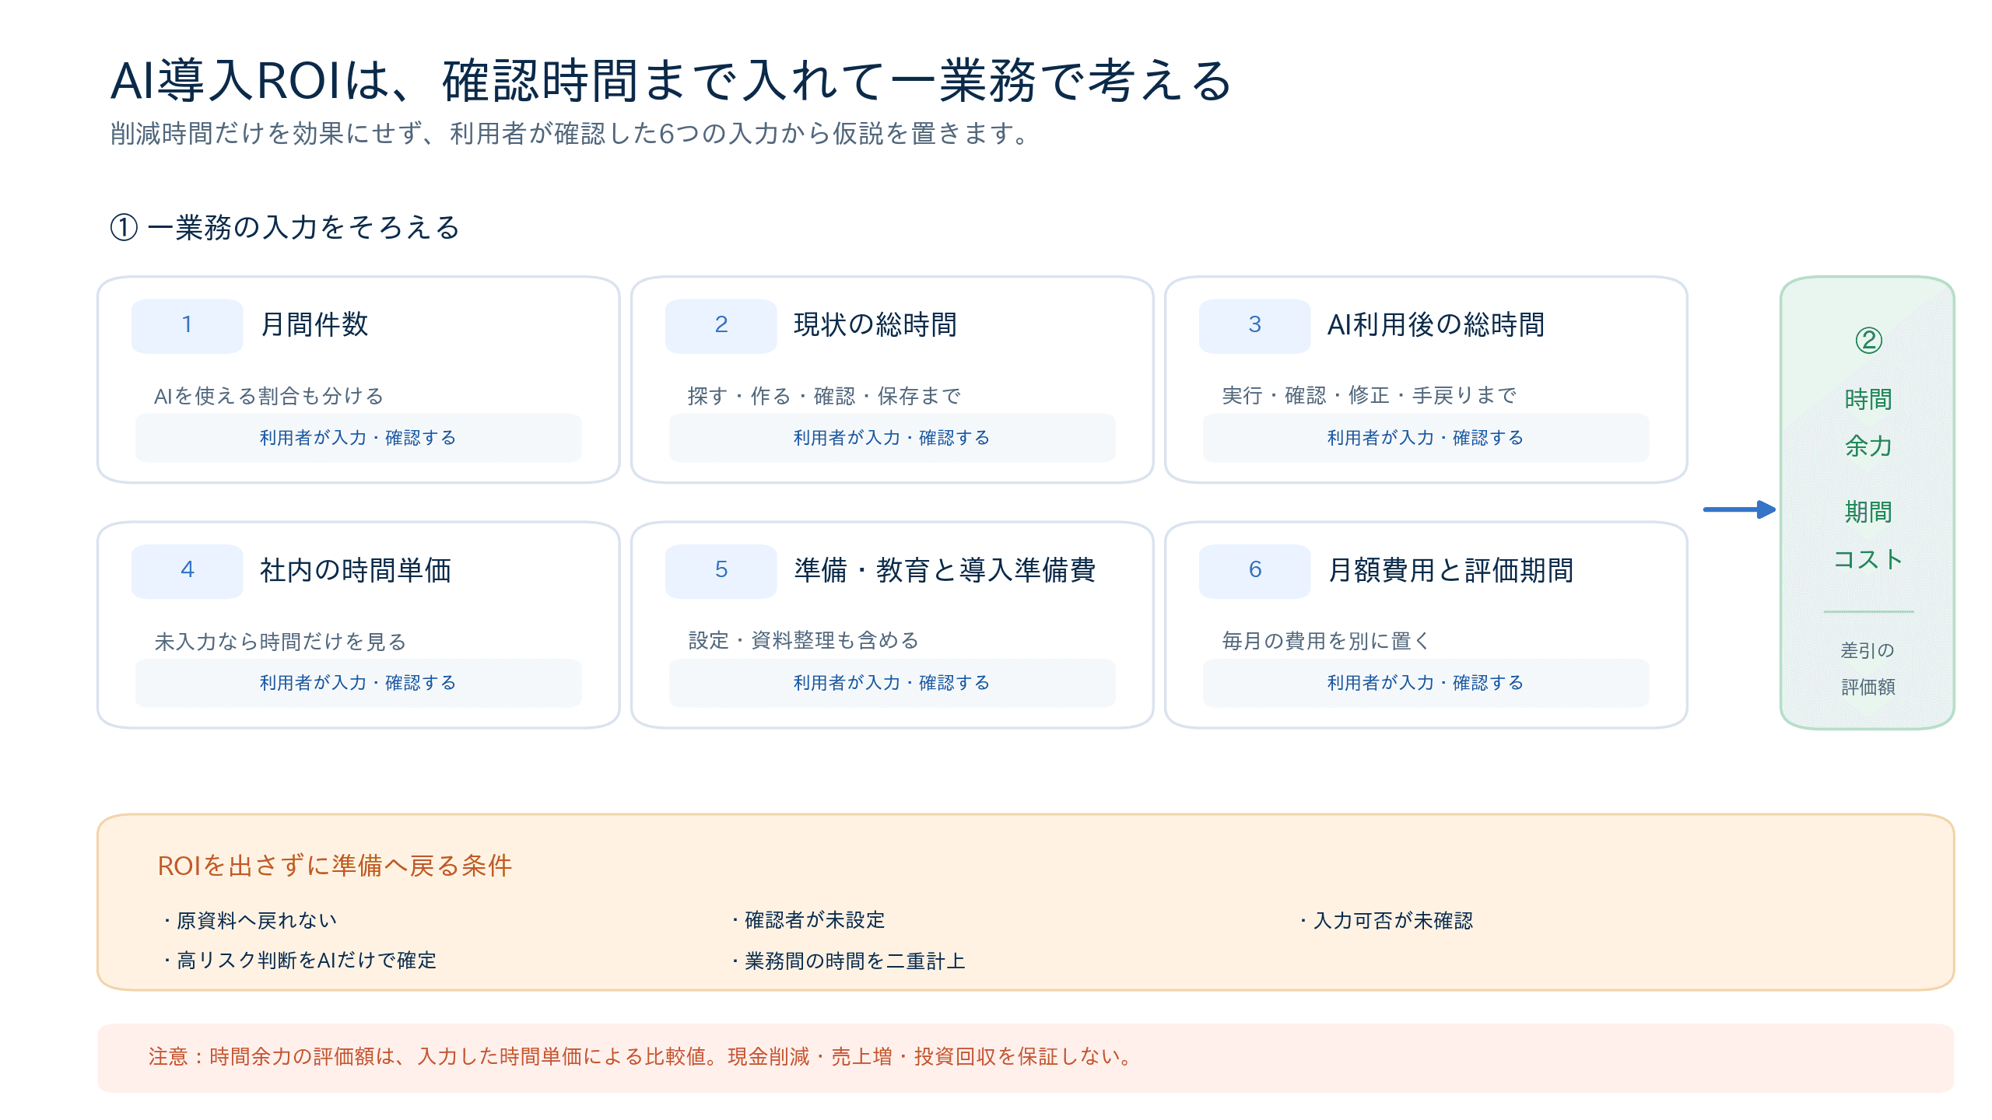
Task: Click the text 未入力なら時間だけを見る
Action: pos(280,642)
